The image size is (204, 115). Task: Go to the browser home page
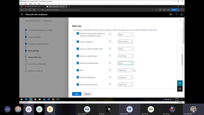[34, 10]
